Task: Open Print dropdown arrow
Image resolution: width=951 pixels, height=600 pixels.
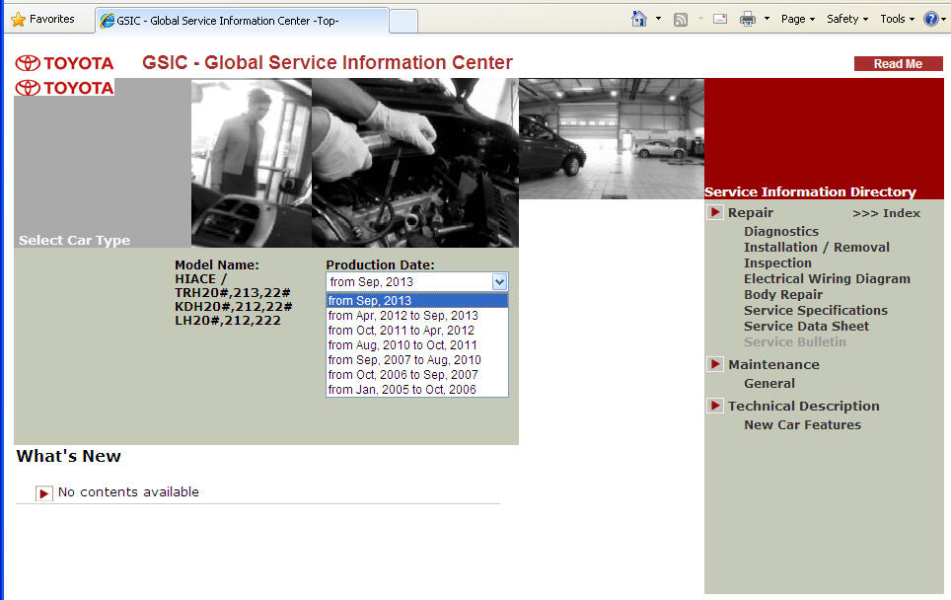Action: click(x=767, y=19)
